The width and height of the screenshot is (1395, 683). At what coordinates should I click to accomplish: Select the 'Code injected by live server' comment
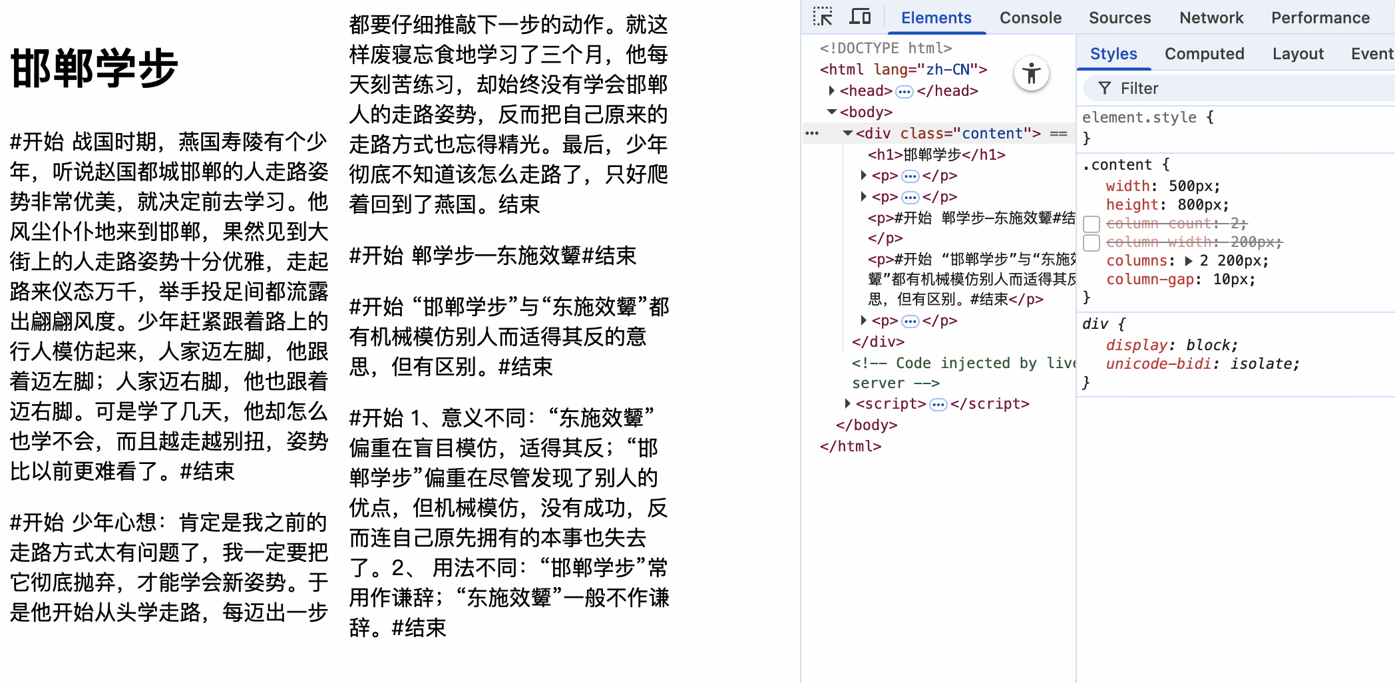tap(964, 373)
